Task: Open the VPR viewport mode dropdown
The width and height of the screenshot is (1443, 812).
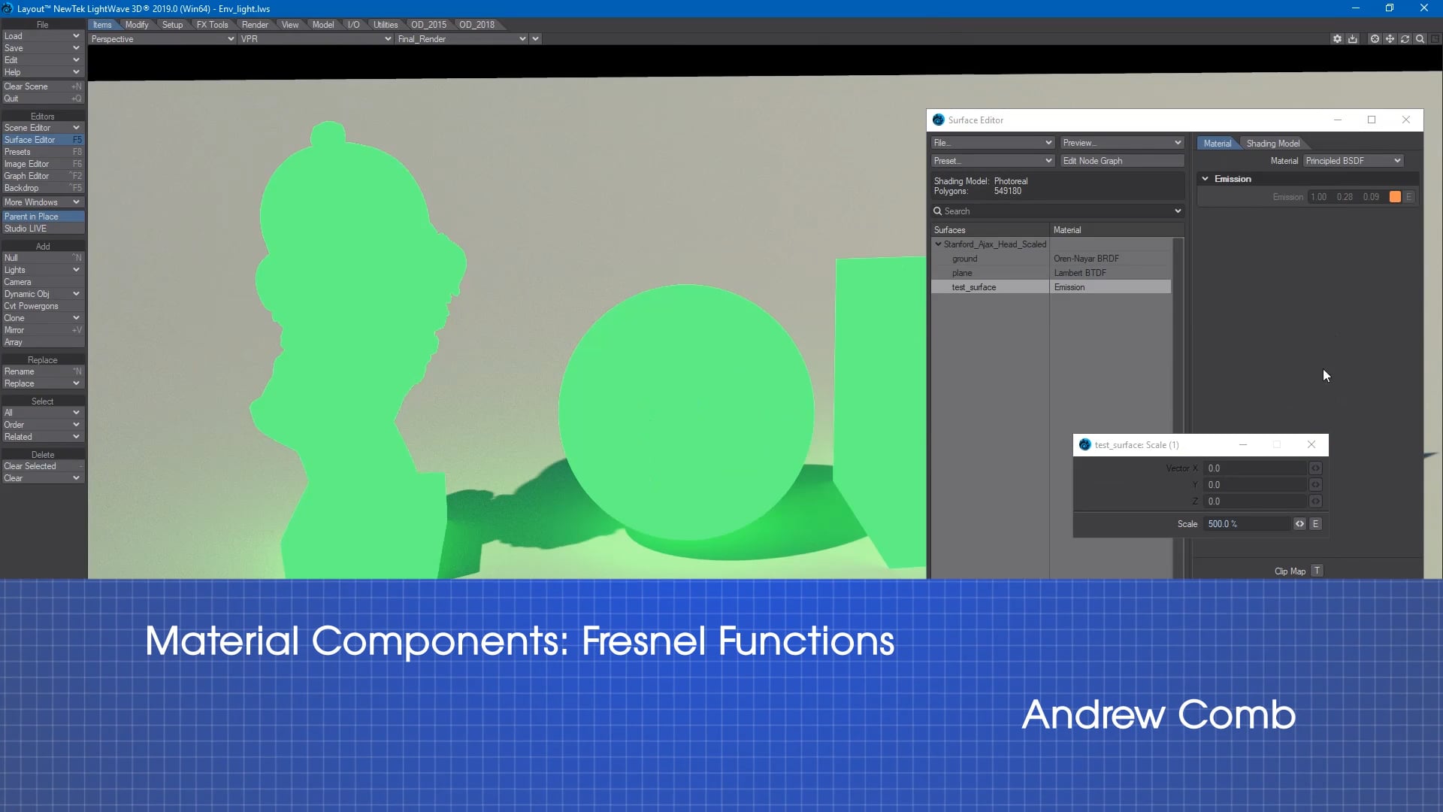Action: pyautogui.click(x=316, y=39)
